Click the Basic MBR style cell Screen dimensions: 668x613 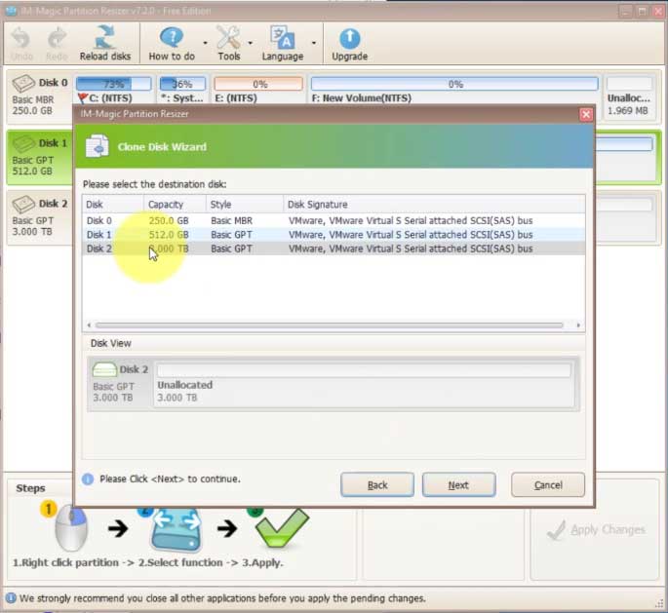[231, 220]
